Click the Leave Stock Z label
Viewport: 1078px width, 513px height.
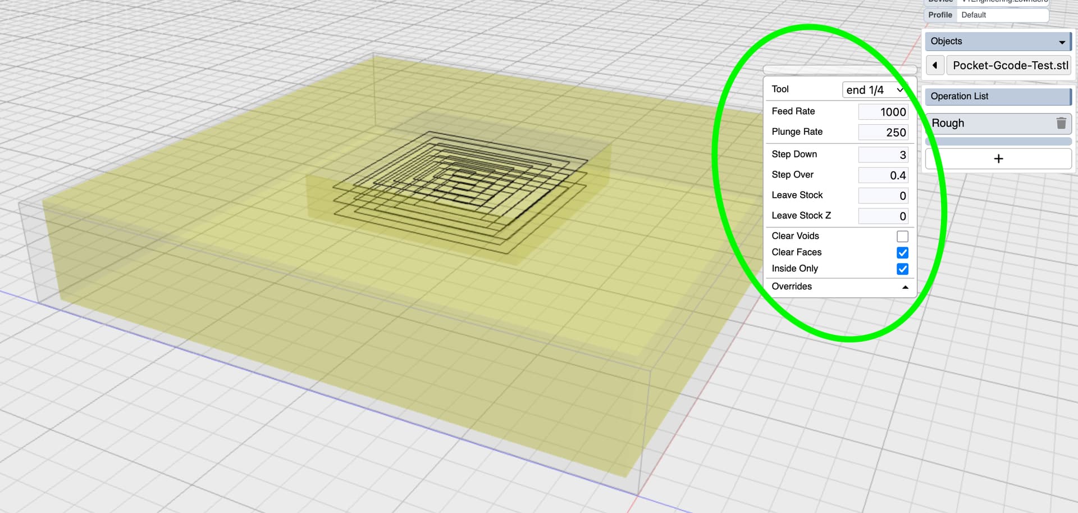tap(801, 215)
